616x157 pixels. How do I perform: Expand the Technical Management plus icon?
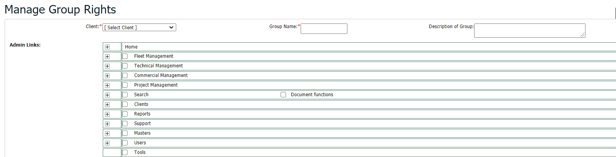tap(107, 66)
